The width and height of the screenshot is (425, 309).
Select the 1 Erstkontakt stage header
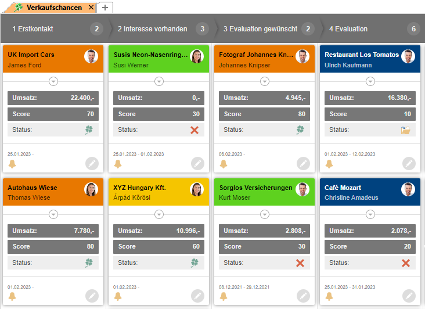click(52, 28)
